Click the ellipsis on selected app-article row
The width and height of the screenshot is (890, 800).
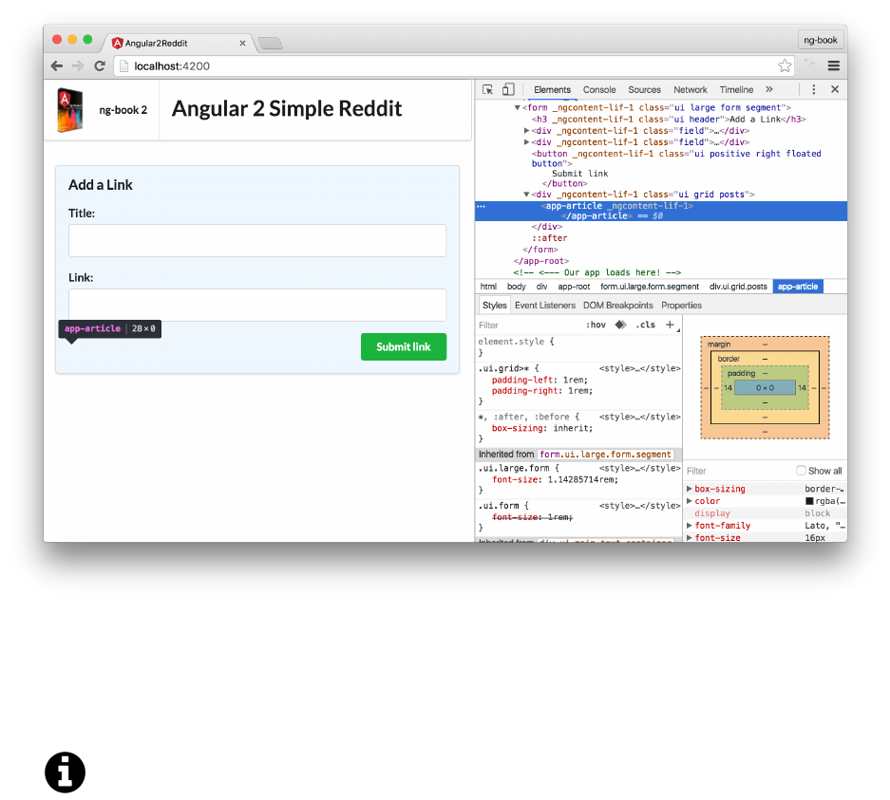pos(482,206)
